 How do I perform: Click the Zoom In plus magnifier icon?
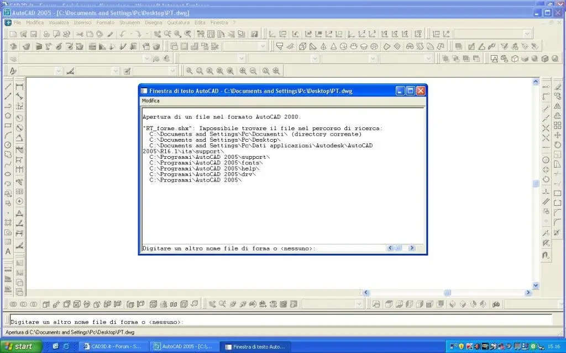click(x=243, y=71)
